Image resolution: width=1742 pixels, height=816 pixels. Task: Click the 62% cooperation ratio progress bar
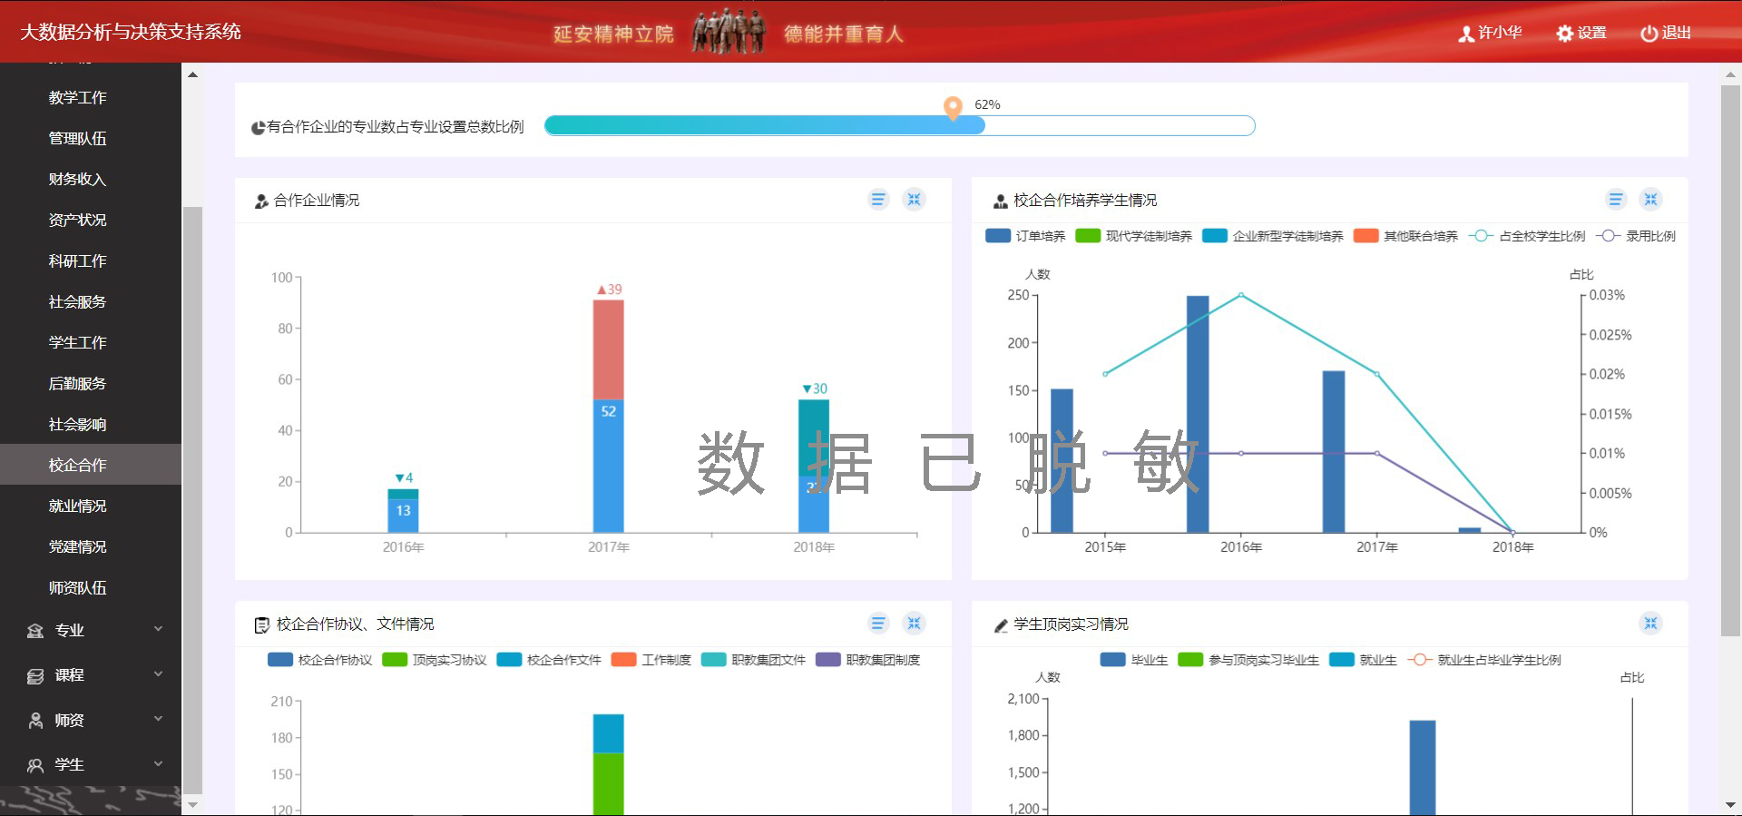tap(898, 126)
